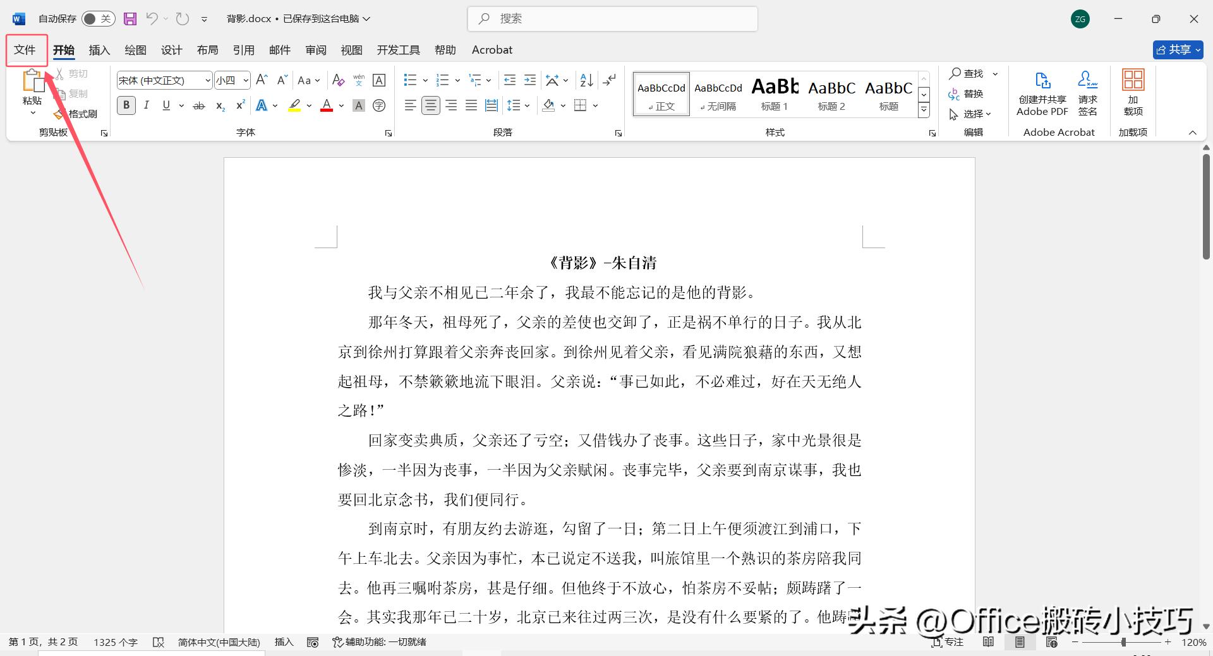Image resolution: width=1213 pixels, height=656 pixels.
Task: Click the 共享 Share button
Action: click(x=1177, y=50)
